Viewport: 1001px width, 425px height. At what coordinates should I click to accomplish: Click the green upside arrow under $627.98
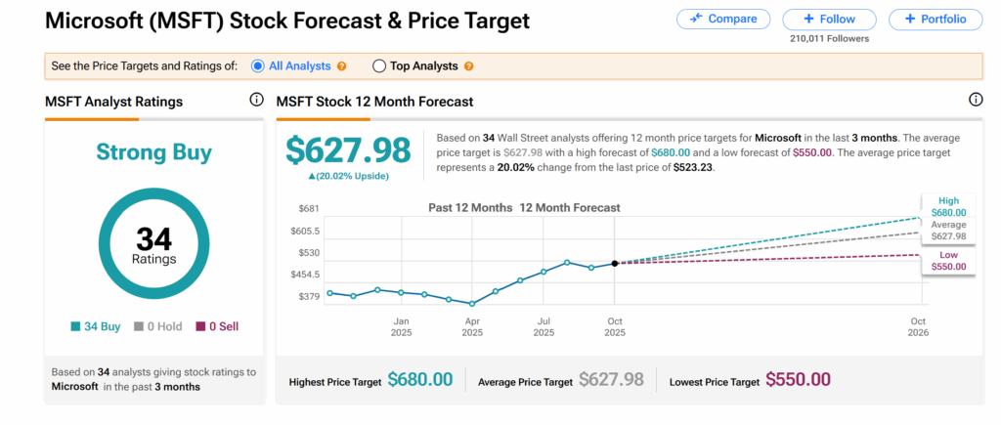(x=312, y=175)
